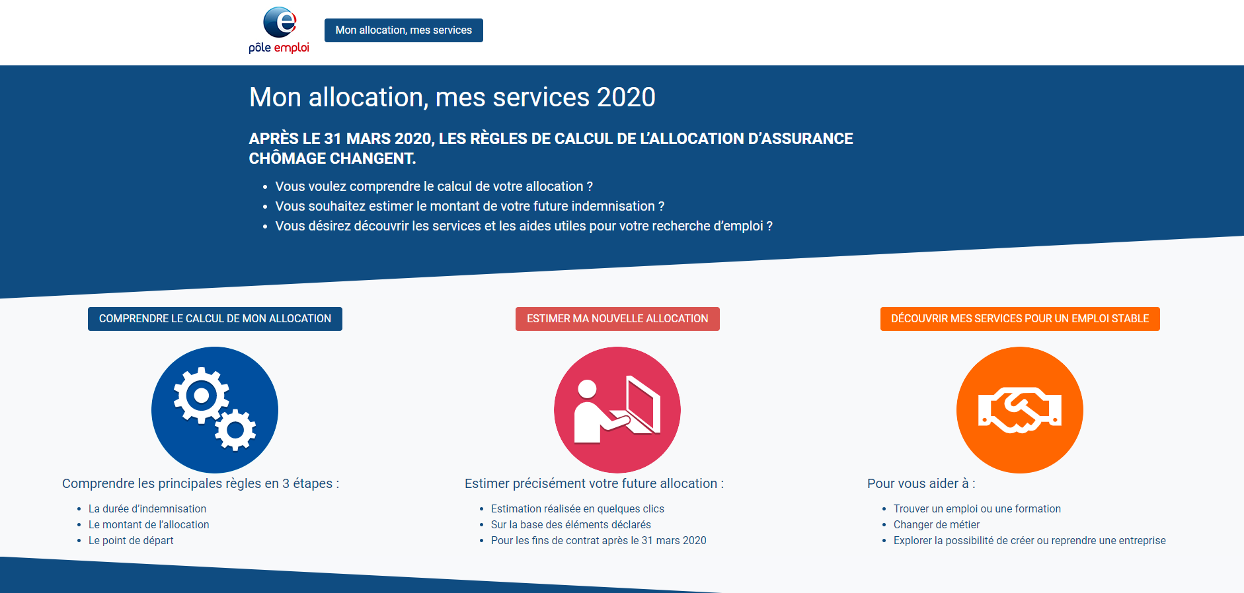Click the 'Le point de départ' item
The height and width of the screenshot is (593, 1244).
(131, 540)
